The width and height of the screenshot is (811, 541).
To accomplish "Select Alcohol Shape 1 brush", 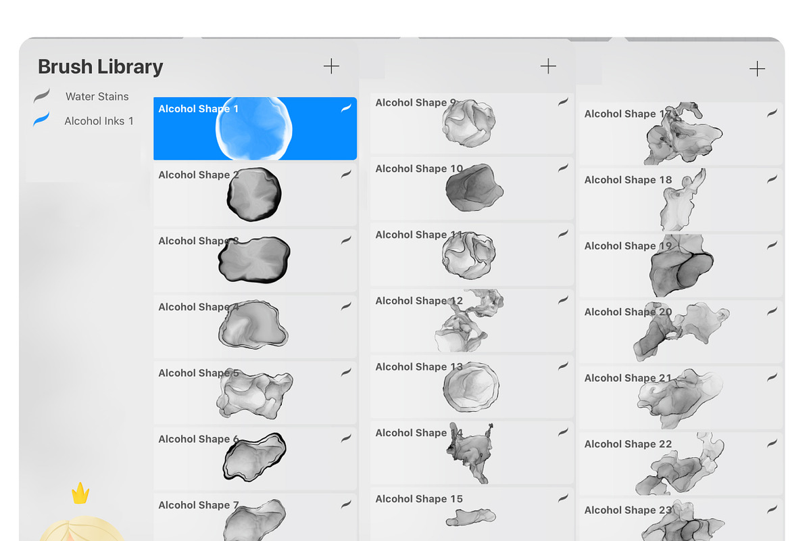I will point(255,128).
